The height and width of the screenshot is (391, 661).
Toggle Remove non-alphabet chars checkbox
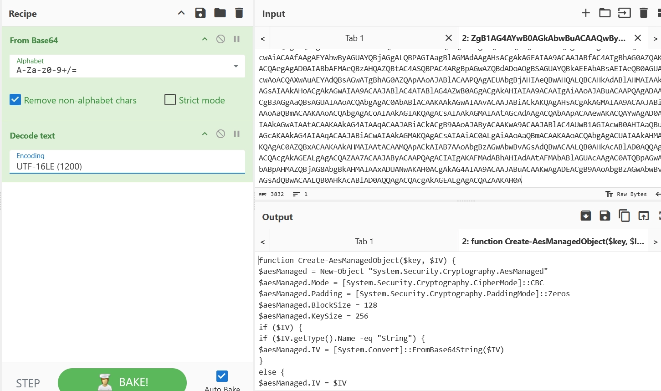pos(15,100)
